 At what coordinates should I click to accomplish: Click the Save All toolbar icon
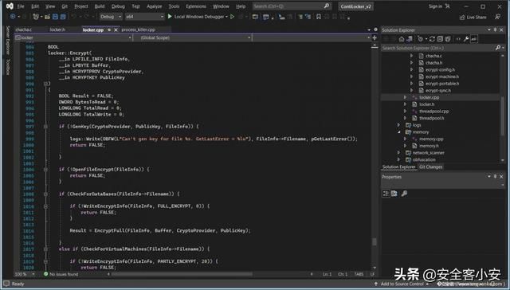[x=63, y=17]
